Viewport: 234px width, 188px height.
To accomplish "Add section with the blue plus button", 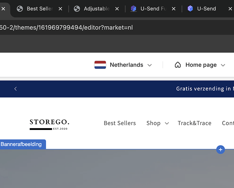I will click(221, 150).
